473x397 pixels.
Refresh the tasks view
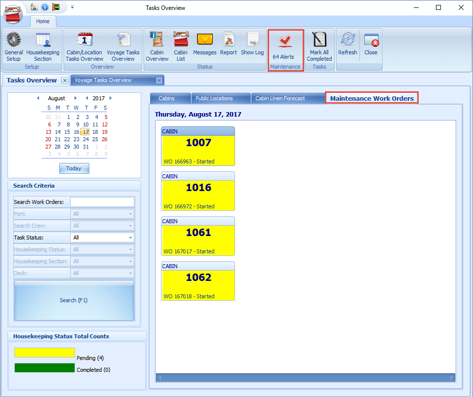pos(348,44)
